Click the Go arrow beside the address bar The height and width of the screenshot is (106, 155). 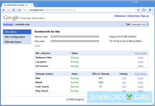138,10
